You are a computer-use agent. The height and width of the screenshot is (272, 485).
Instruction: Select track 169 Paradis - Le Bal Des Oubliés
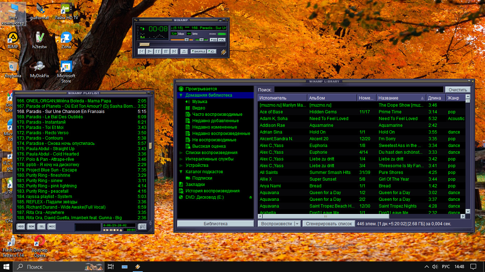(81, 117)
